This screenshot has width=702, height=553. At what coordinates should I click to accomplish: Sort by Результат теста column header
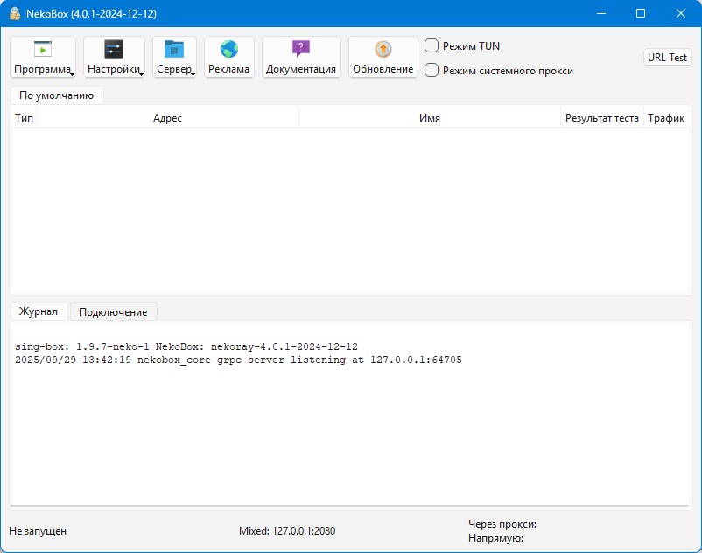[601, 118]
